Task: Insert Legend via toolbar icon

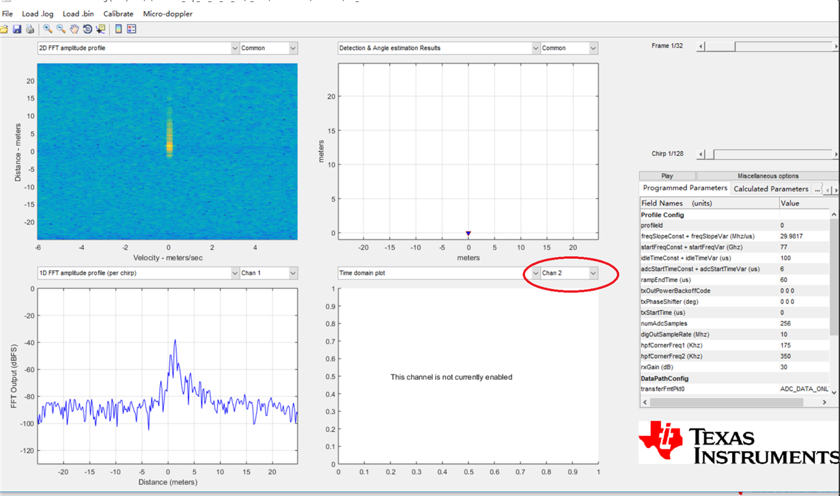Action: pyautogui.click(x=132, y=29)
